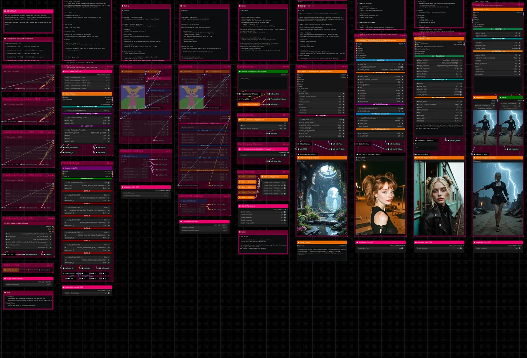Open segm_detector selector in ADetailer
This screenshot has height=358, width=527.
pos(439,65)
